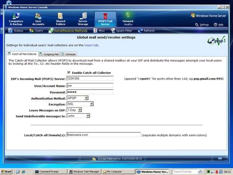The image size is (233, 175).
Task: Click the 'Global mail send/receive settings' heading
Action: pyautogui.click(x=106, y=37)
